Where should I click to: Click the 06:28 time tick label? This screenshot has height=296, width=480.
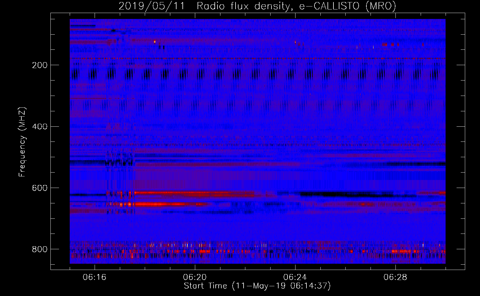395,277
